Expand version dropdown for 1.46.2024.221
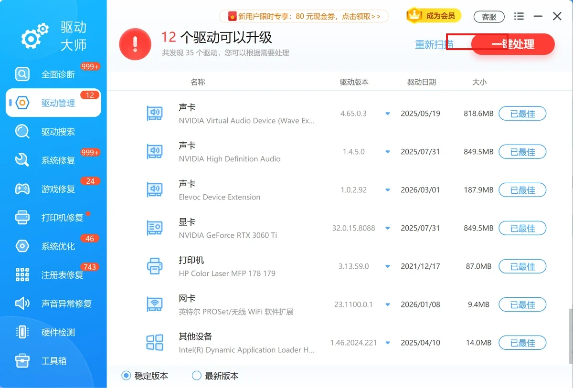The image size is (573, 388). 388,343
